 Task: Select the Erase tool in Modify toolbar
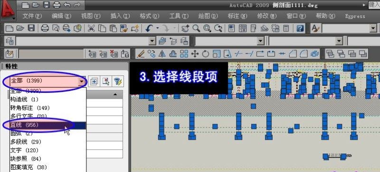click(x=141, y=54)
